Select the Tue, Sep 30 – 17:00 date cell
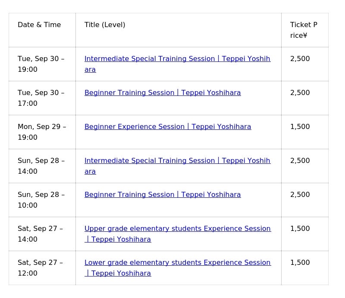345x298 pixels. pyautogui.click(x=41, y=98)
